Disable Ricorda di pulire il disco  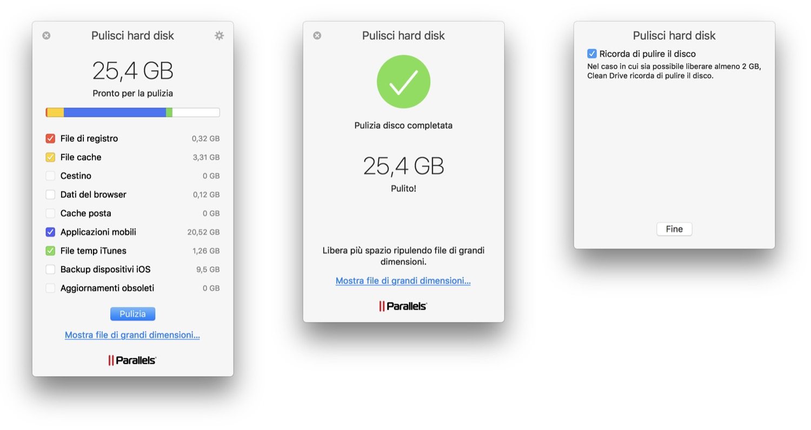tap(592, 54)
